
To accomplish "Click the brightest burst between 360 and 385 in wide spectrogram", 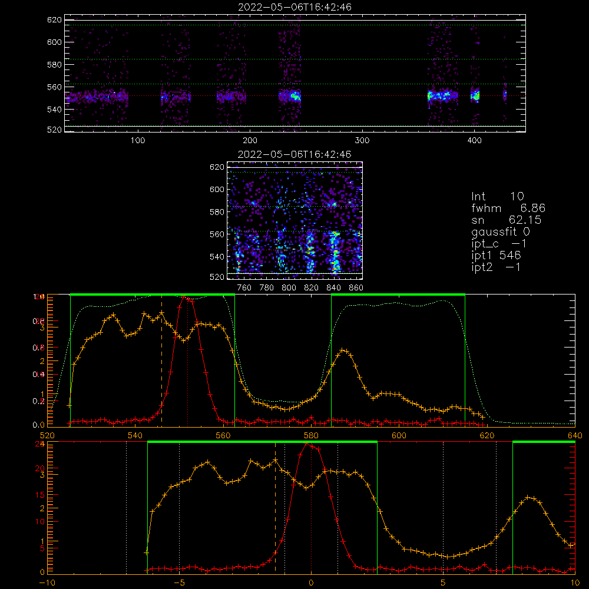I will coord(442,96).
